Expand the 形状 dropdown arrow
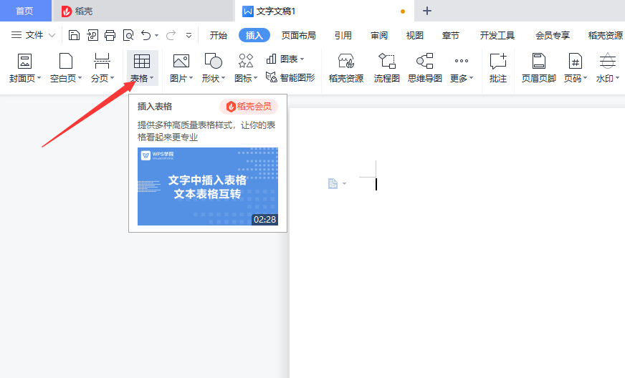Viewport: 625px width, 378px height. (x=223, y=78)
